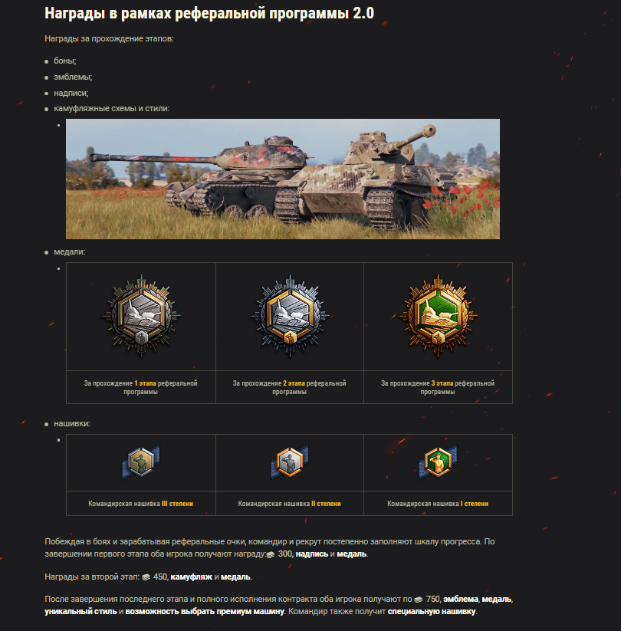The image size is (621, 631).
Task: Click the "Командирская нашивка III степени" caption
Action: tap(141, 504)
